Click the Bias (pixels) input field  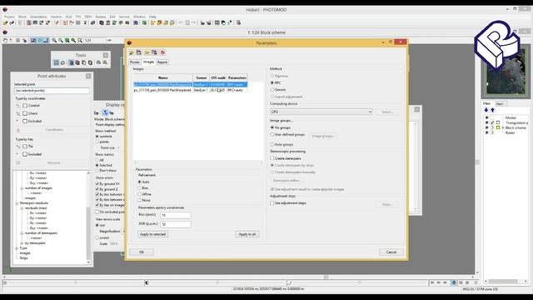(x=176, y=215)
